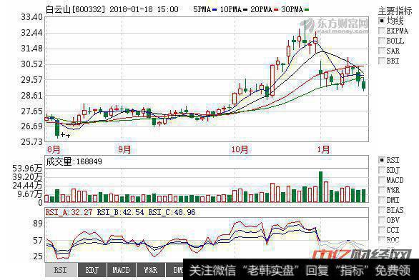The image size is (419, 280).
Task: Click the 30PMA legend label
Action: [292, 9]
